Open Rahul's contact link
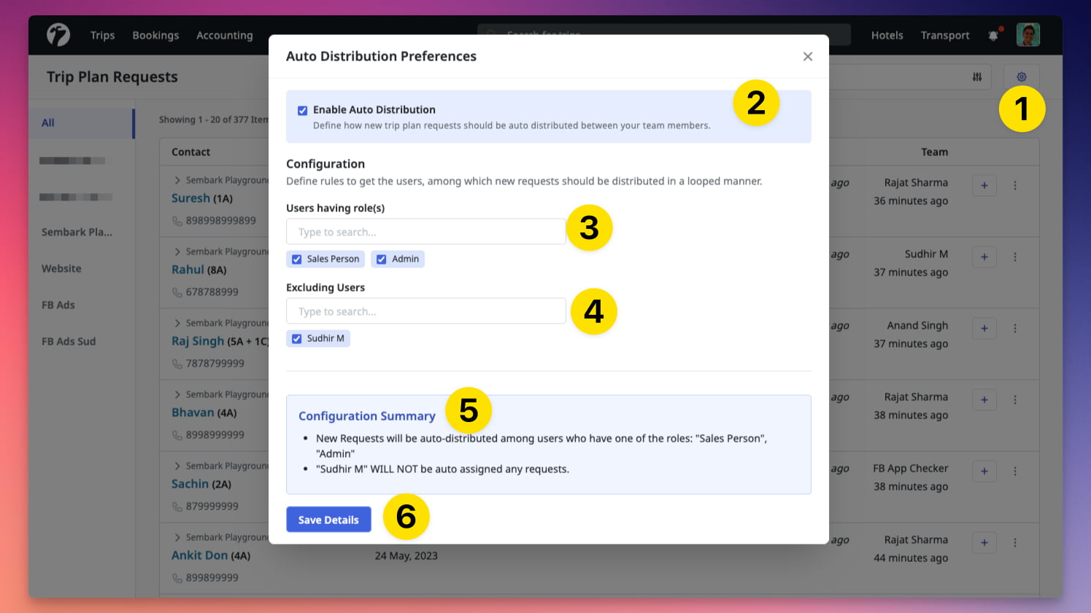This screenshot has height=613, width=1091. pyautogui.click(x=188, y=270)
